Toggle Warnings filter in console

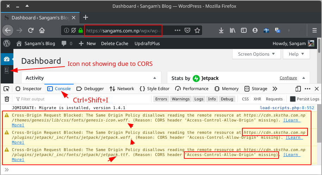click(181, 99)
